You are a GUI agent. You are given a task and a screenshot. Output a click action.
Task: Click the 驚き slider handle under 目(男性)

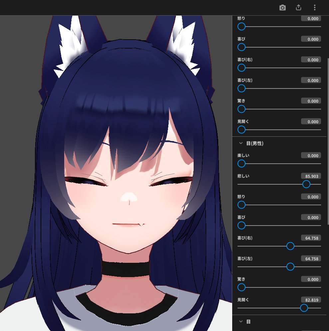242,287
